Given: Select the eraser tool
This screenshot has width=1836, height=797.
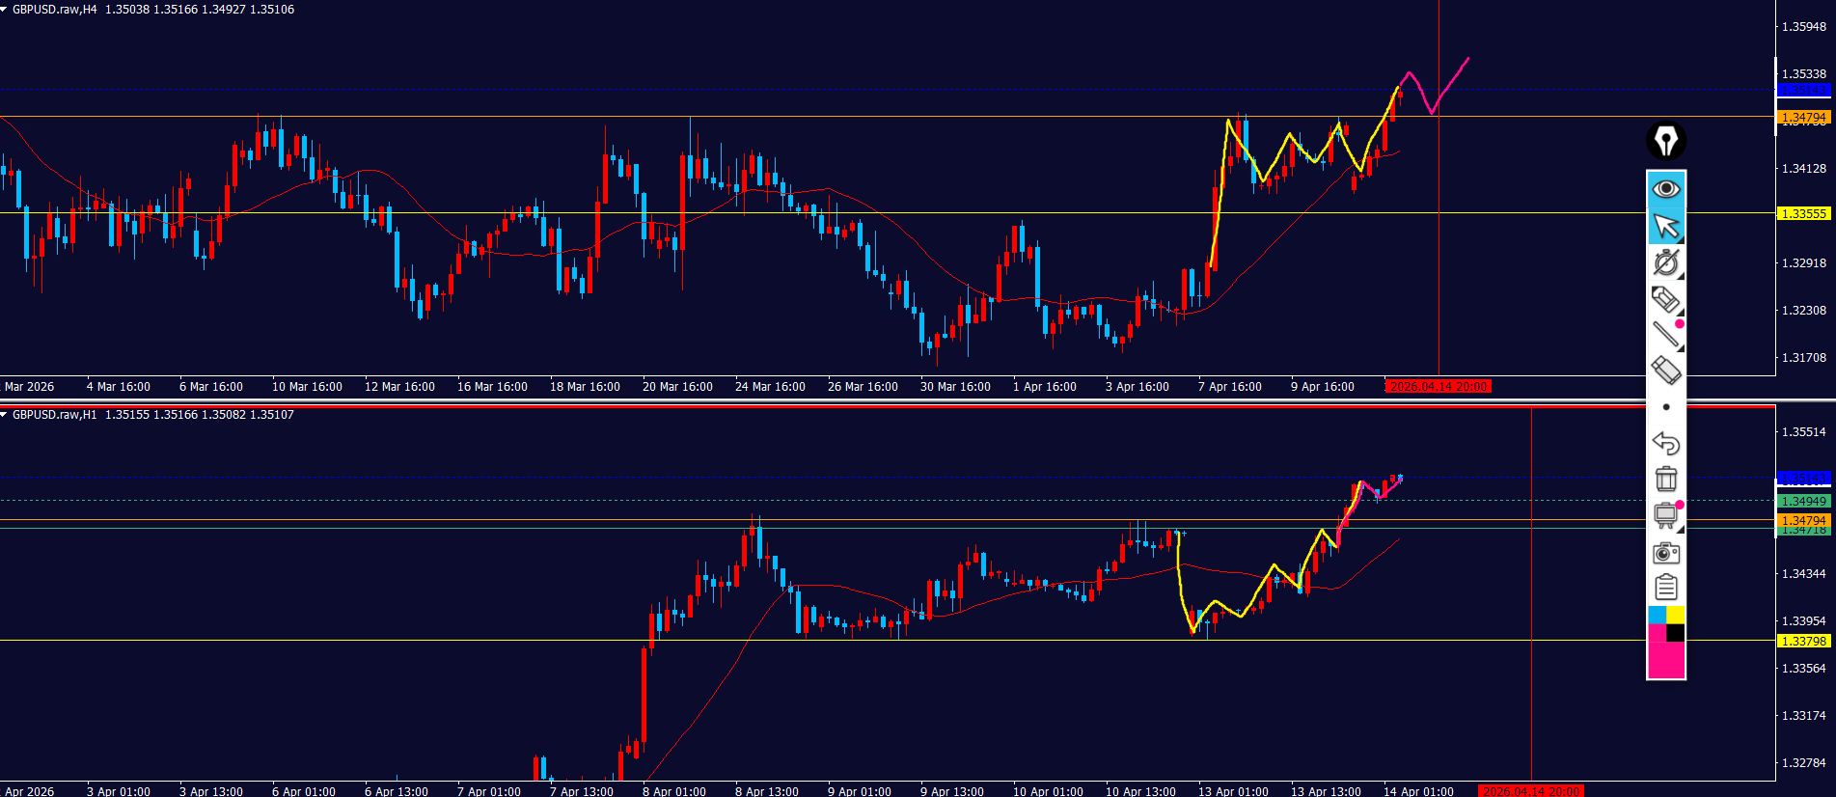Looking at the screenshot, I should click(x=1665, y=371).
